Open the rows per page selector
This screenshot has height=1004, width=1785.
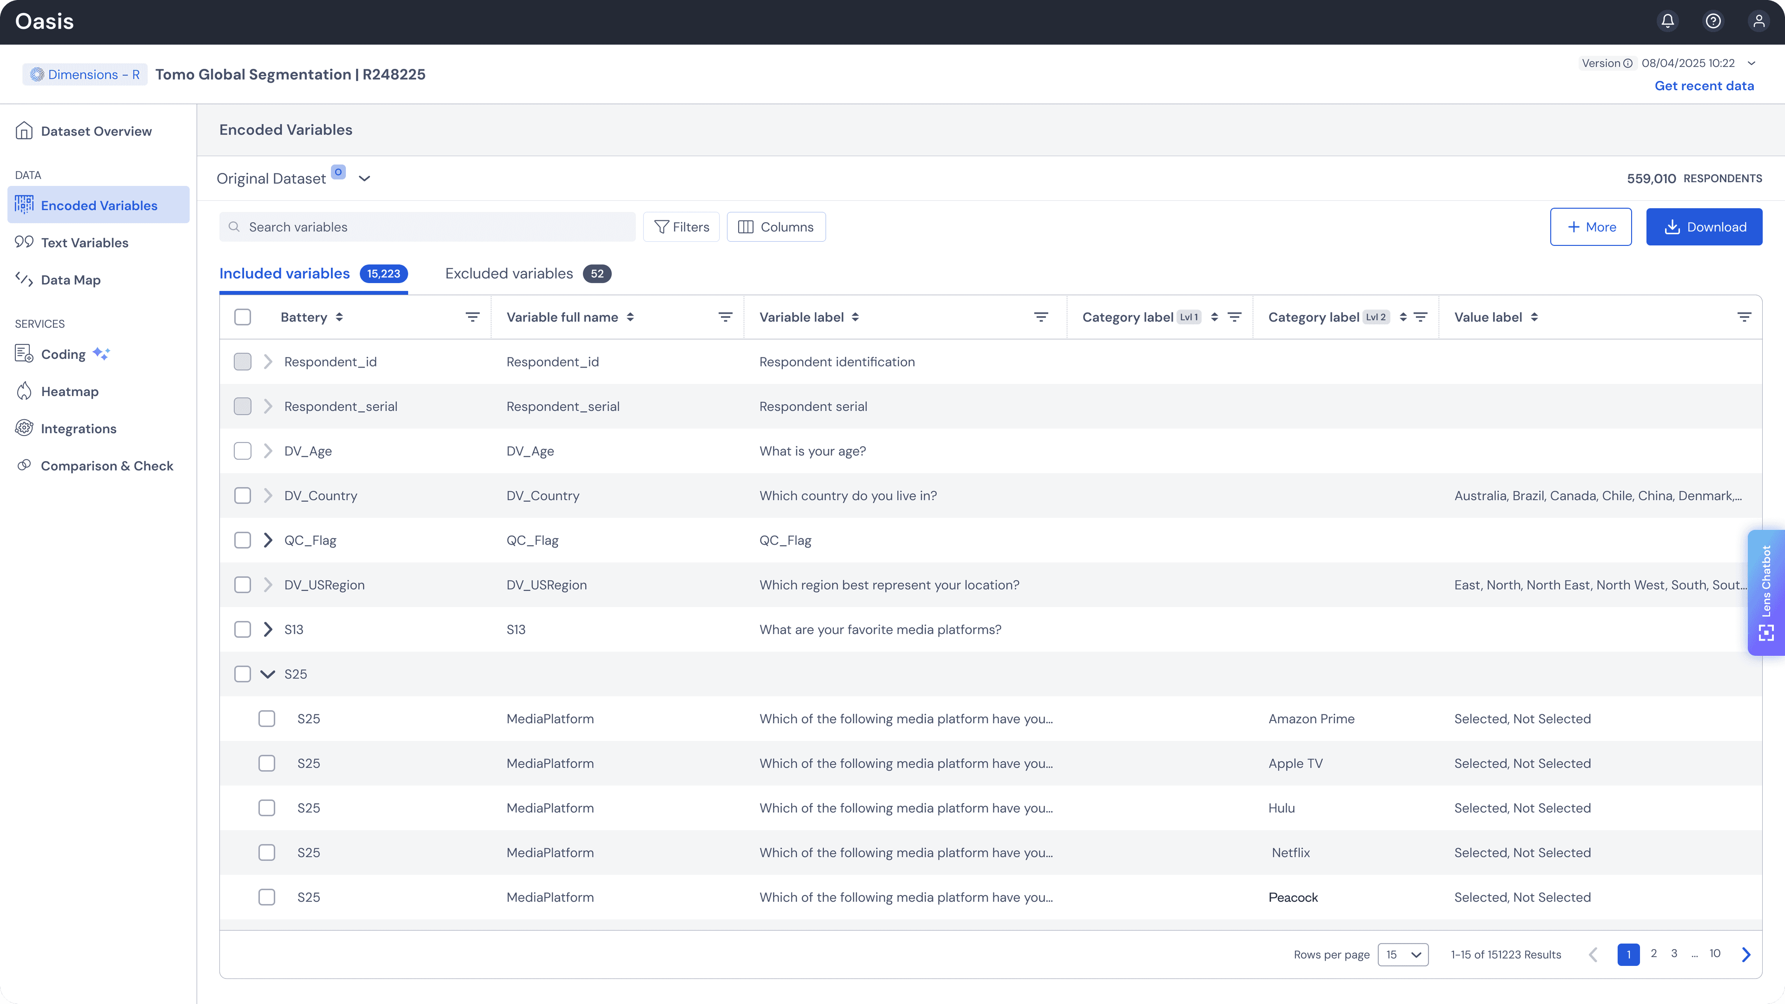1403,955
